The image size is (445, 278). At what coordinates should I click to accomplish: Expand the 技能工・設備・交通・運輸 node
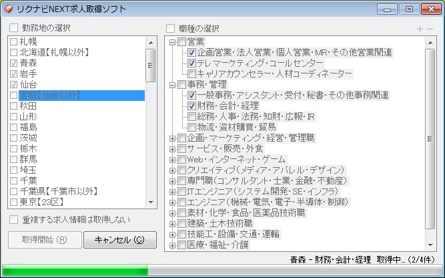(172, 235)
